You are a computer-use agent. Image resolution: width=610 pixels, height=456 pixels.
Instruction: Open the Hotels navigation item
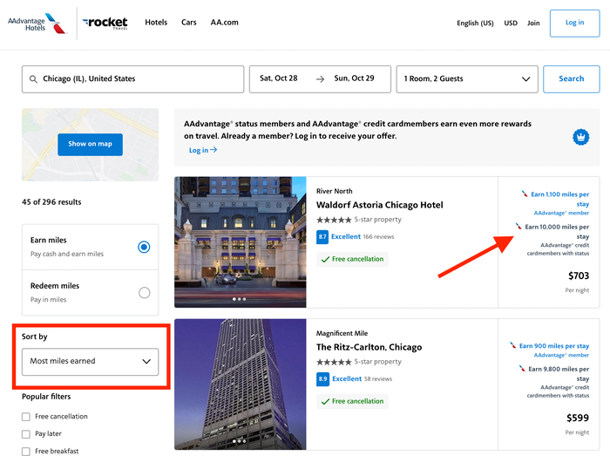tap(156, 22)
